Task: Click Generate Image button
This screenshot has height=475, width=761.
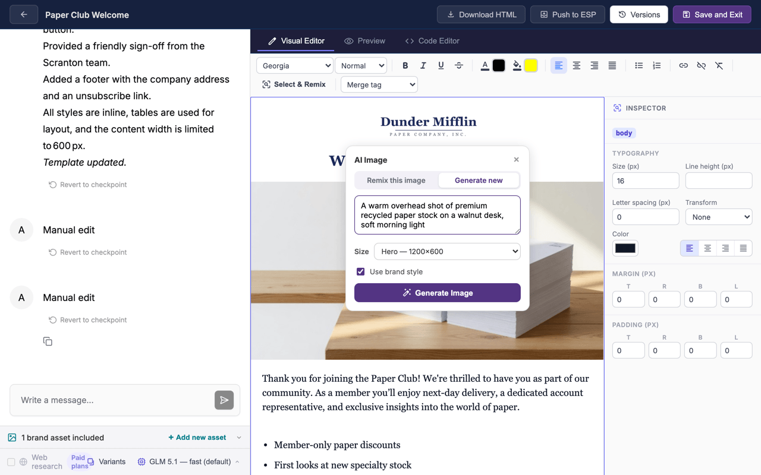Action: point(438,293)
